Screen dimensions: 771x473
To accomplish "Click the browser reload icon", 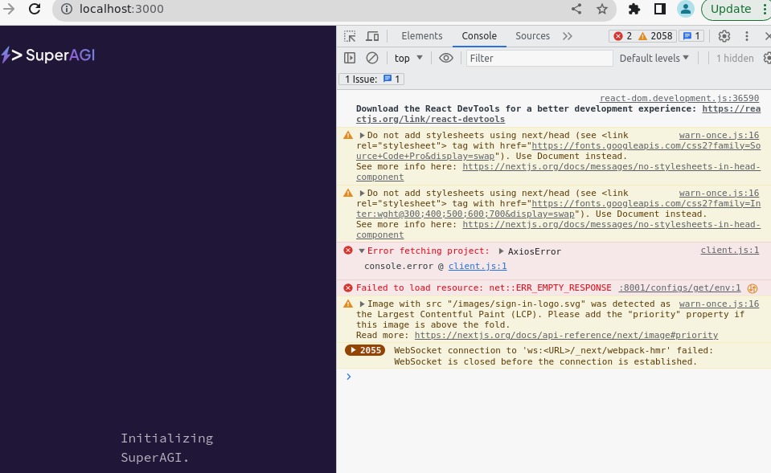I will click(x=34, y=10).
